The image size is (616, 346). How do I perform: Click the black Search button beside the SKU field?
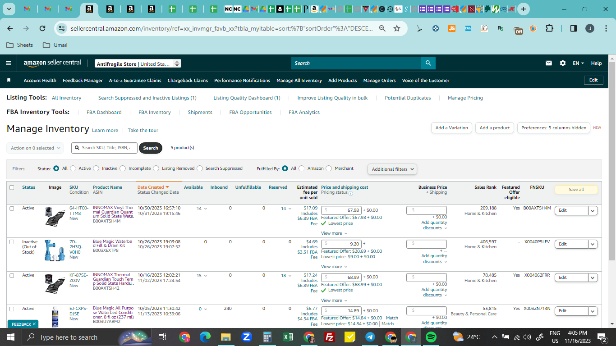[x=151, y=148]
